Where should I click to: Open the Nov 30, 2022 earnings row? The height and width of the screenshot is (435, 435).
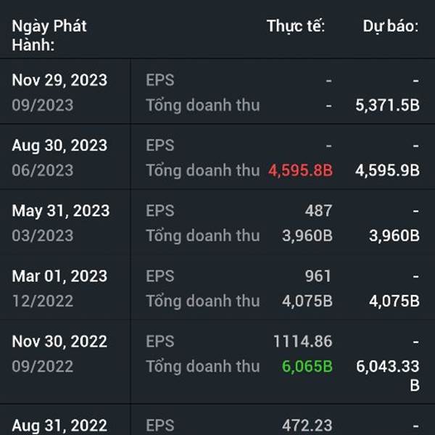coord(217,362)
